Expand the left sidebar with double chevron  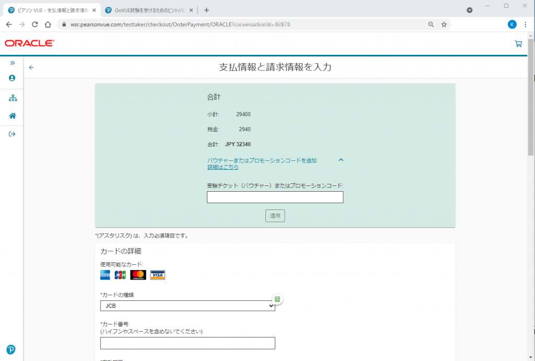[12, 63]
